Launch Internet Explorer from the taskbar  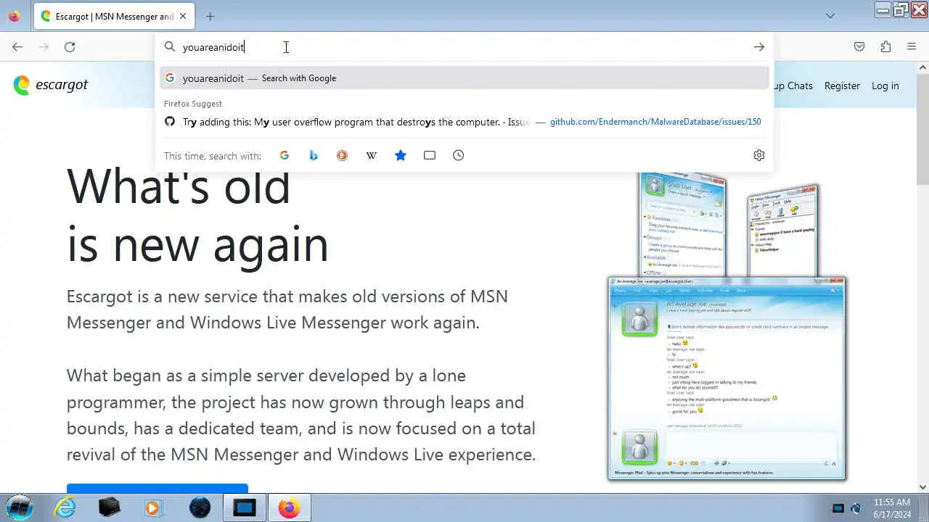click(65, 507)
